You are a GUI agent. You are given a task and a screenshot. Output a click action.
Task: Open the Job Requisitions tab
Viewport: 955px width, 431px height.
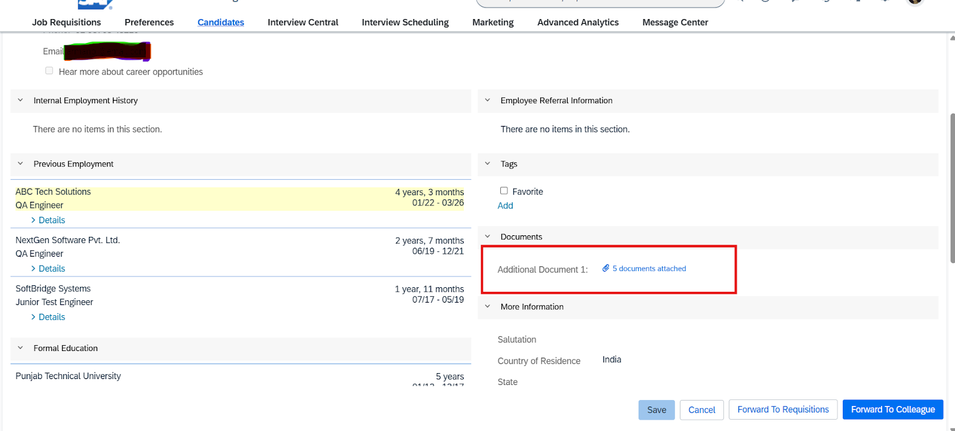tap(66, 22)
